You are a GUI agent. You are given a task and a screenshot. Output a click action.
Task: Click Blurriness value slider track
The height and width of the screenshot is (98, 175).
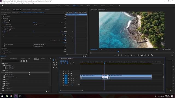click(33, 36)
